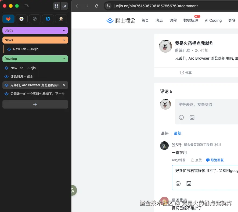Open the 数据标注 nav item

click(190, 20)
